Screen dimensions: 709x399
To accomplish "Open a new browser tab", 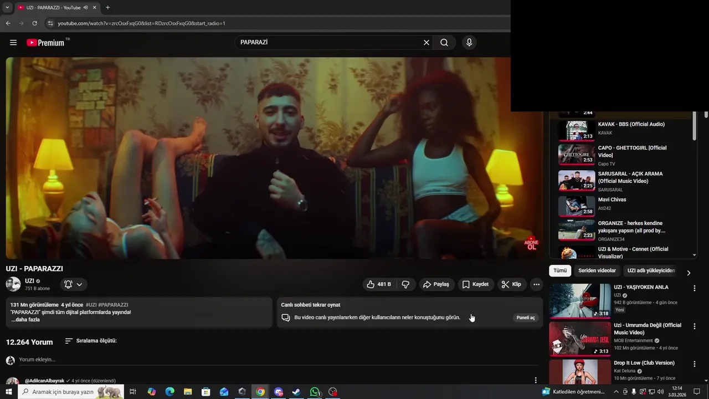I will 107,7.
